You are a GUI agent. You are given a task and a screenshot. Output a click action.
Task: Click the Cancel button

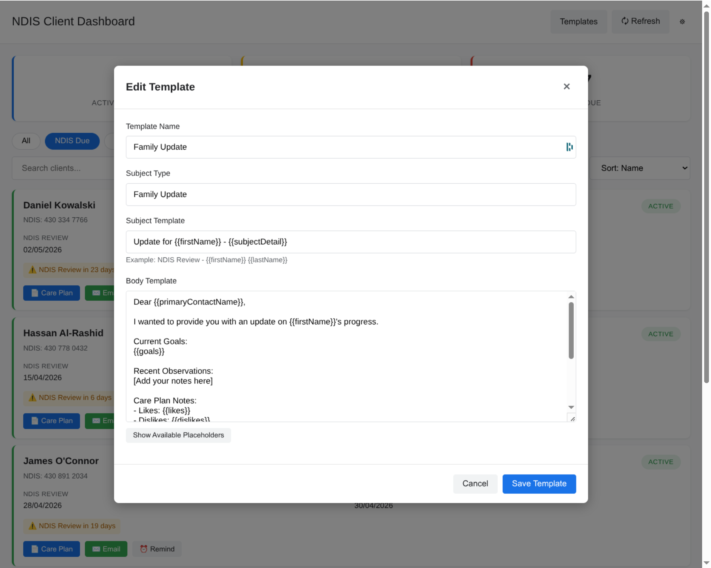click(x=475, y=483)
